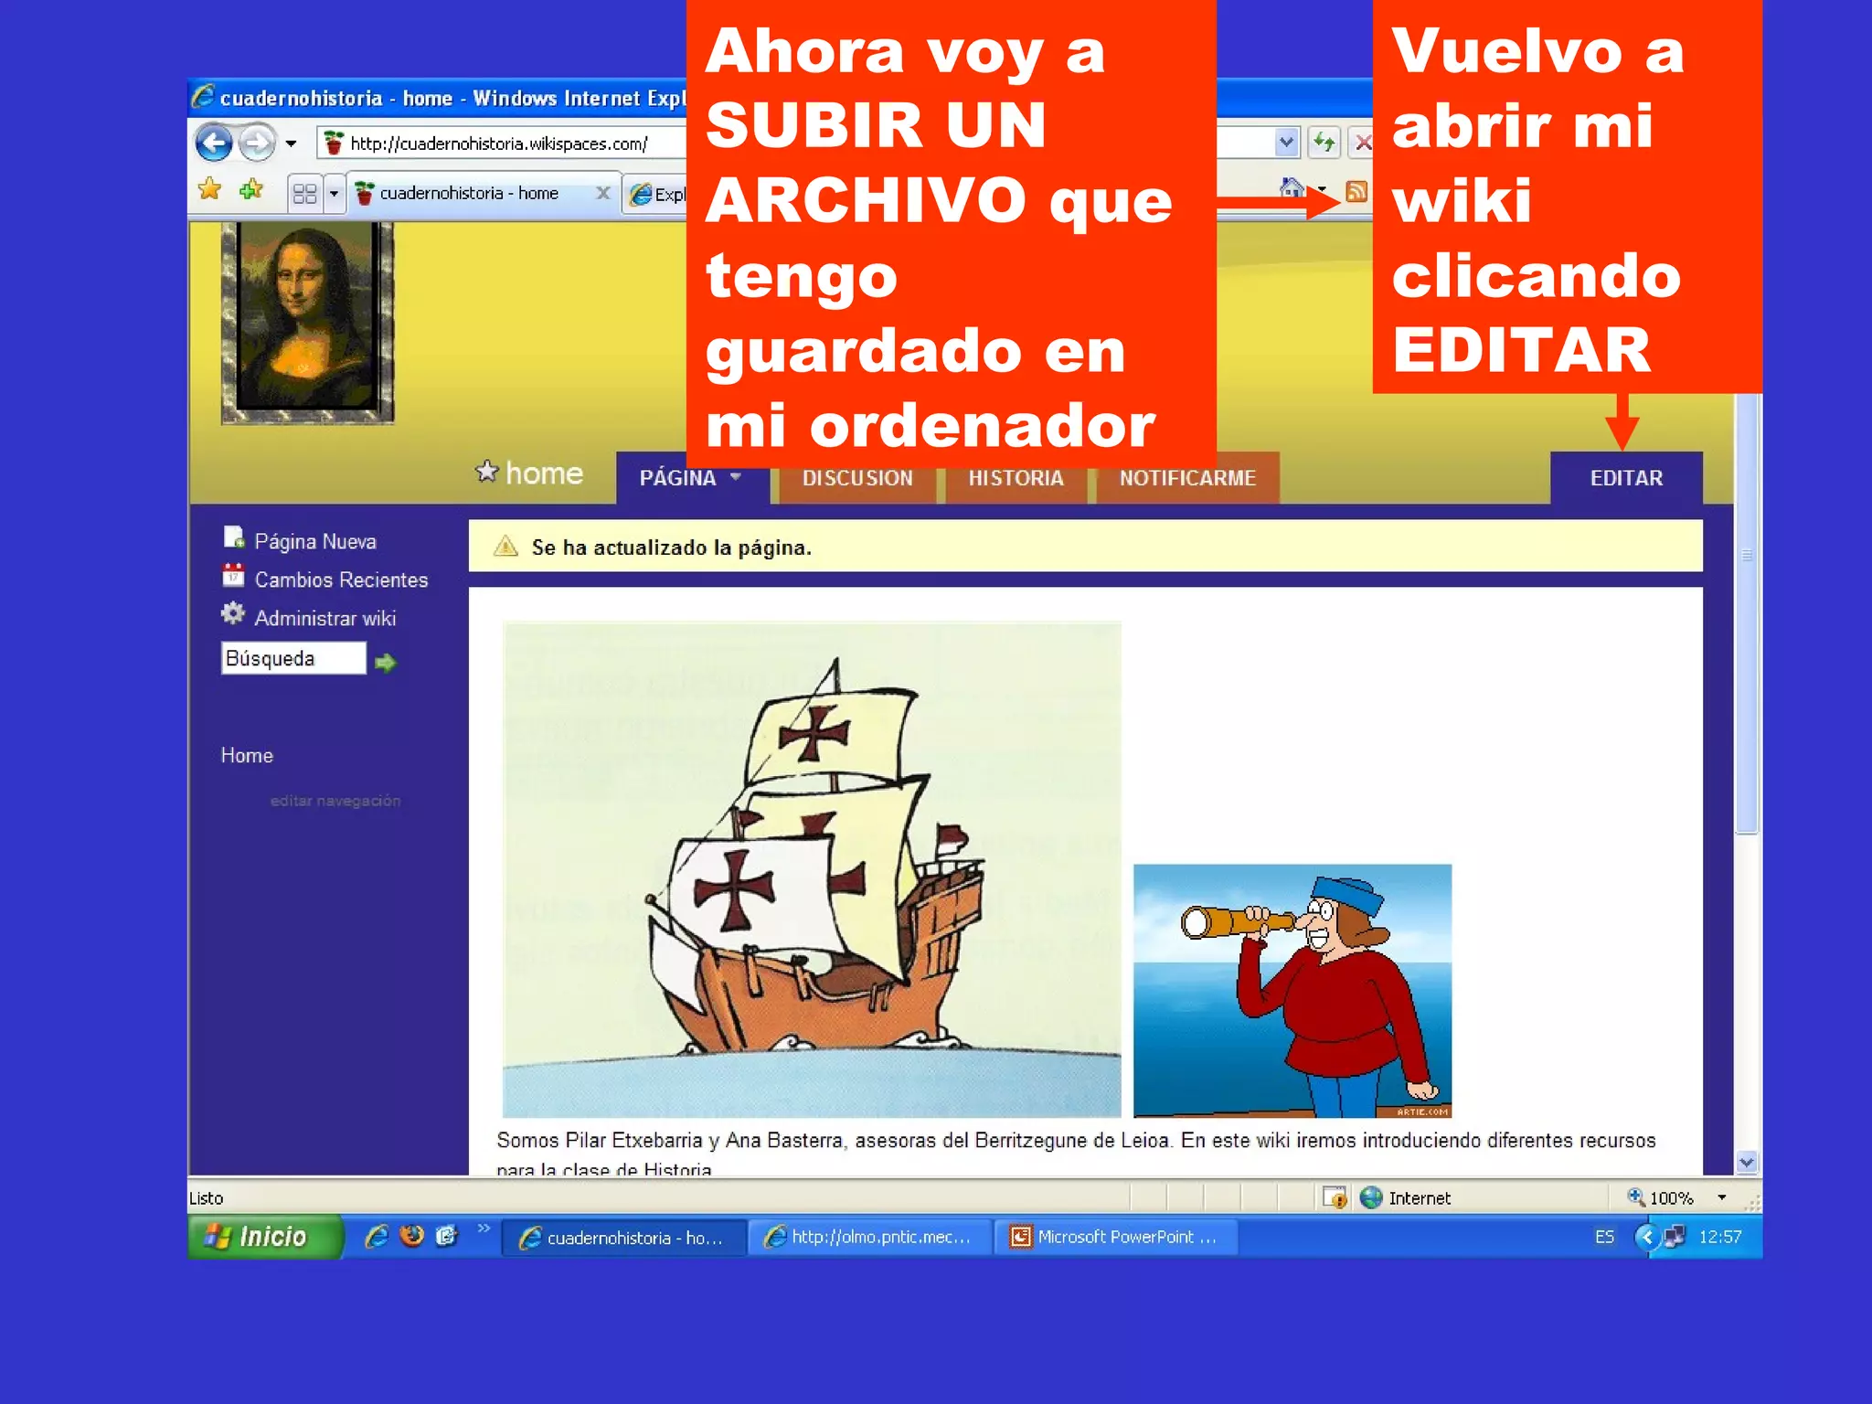
Task: Switch to the second 'Expl' browser tab
Action: pos(656,195)
